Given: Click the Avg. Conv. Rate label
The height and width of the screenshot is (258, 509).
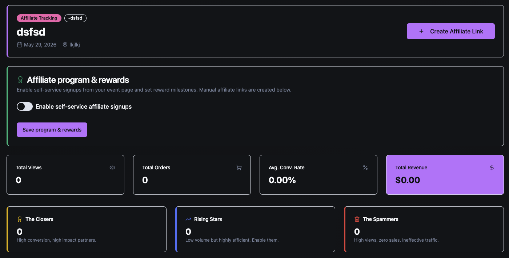Looking at the screenshot, I should (x=286, y=168).
